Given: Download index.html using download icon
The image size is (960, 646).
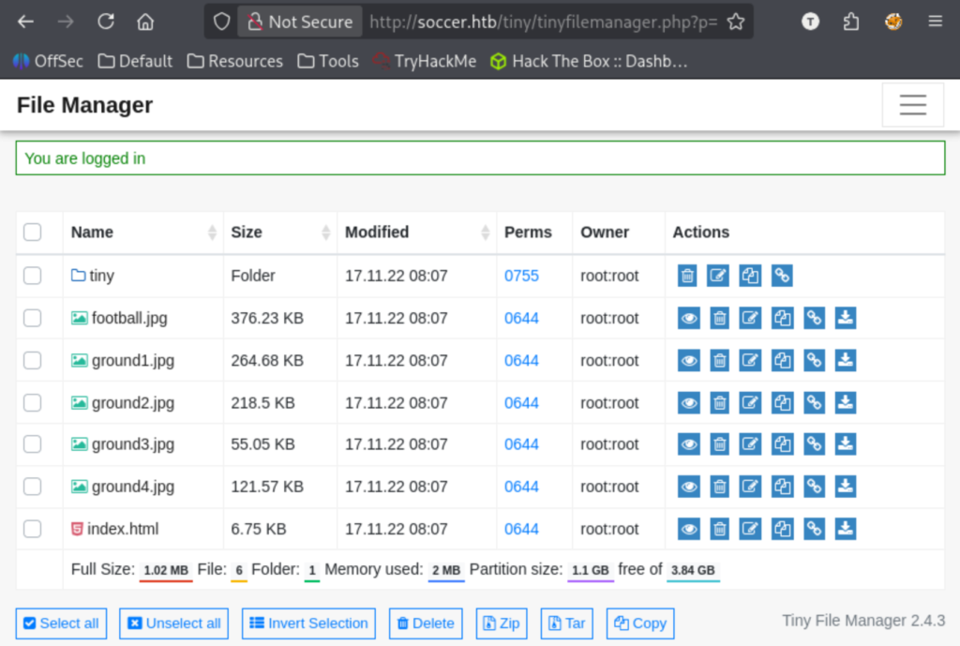Looking at the screenshot, I should [x=845, y=529].
